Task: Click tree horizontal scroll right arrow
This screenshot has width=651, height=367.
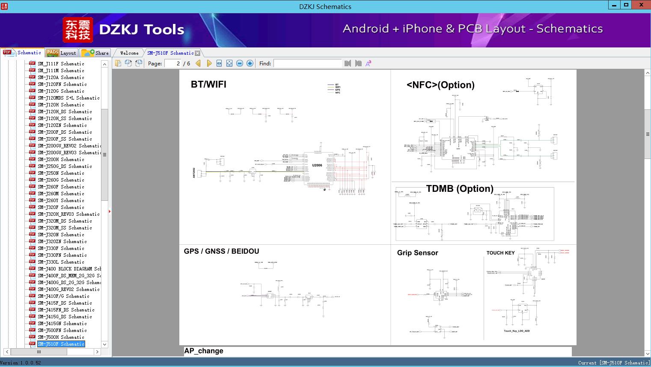Action: [97, 352]
